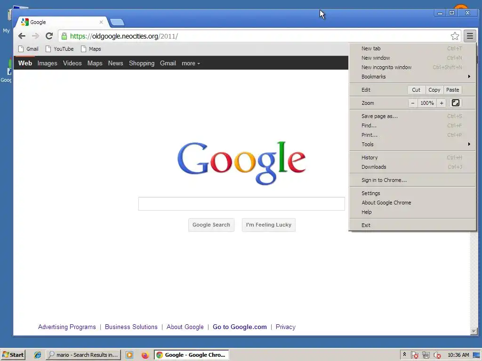
Task: Click the browser back arrow
Action: (22, 36)
